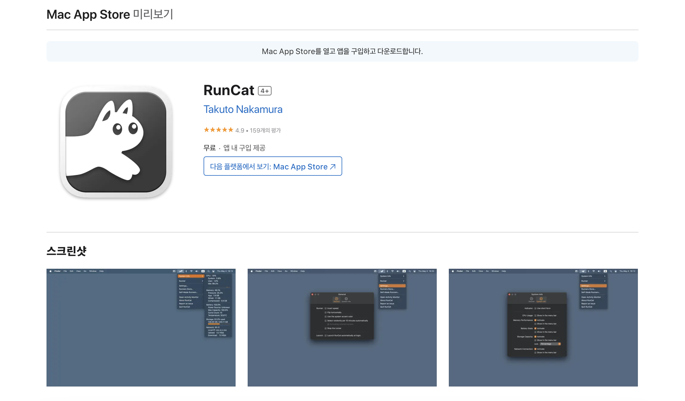Click the 'Mac App Store 미리보기' page heading

pyautogui.click(x=110, y=14)
